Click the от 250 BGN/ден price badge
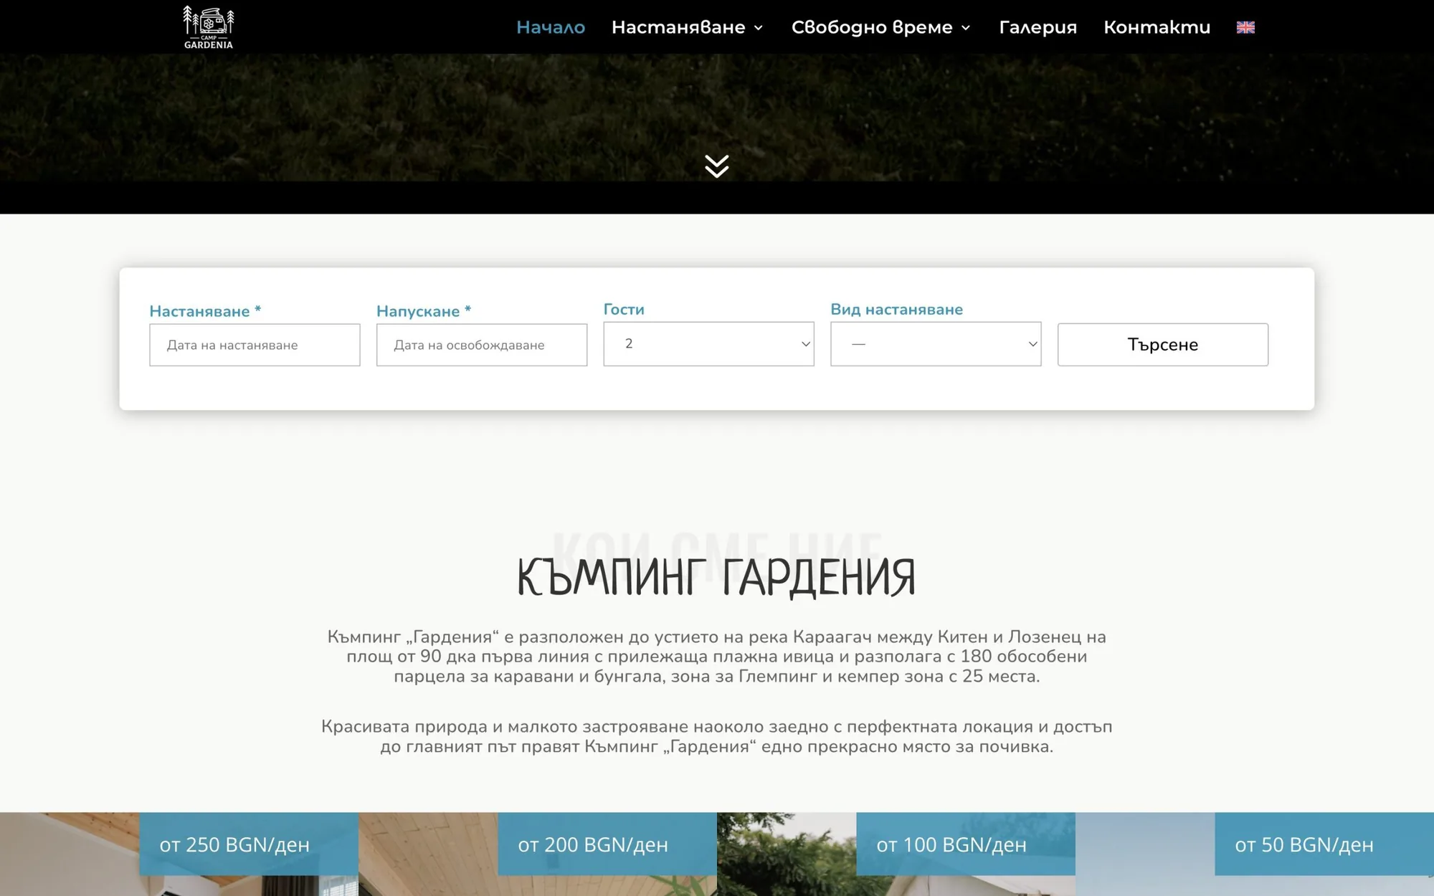Viewport: 1434px width, 896px height. 249,844
